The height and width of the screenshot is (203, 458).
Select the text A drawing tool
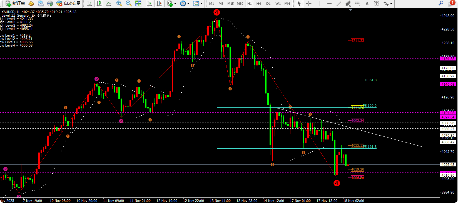pyautogui.click(x=367, y=4)
